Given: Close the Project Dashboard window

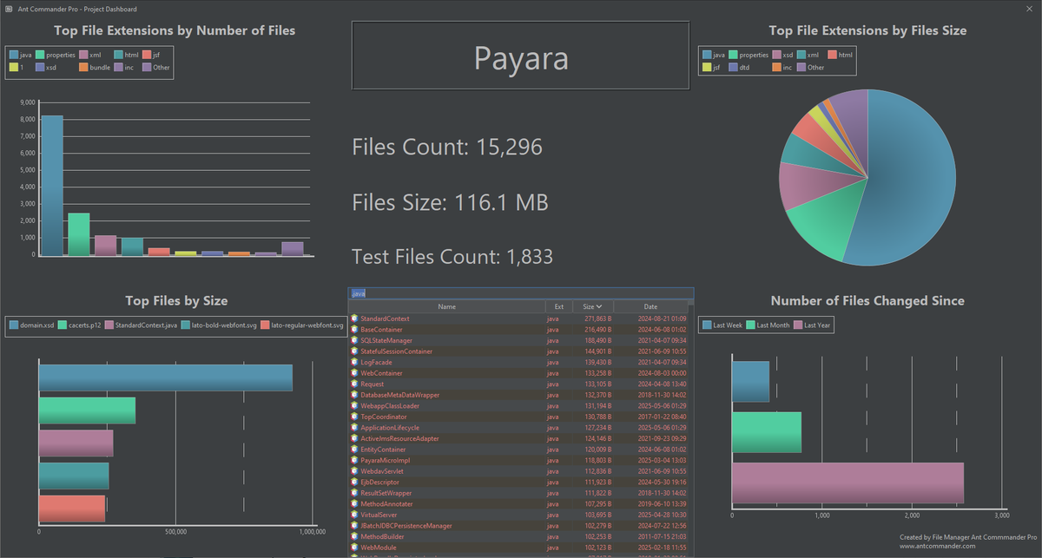Looking at the screenshot, I should point(1030,8).
